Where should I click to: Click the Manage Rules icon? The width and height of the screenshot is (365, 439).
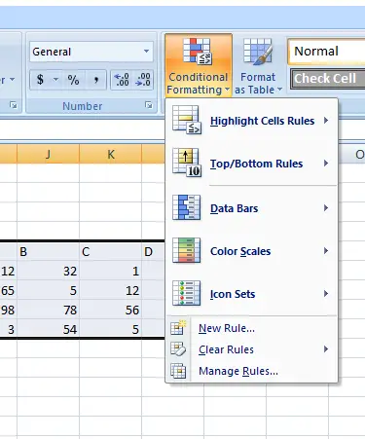coord(178,371)
